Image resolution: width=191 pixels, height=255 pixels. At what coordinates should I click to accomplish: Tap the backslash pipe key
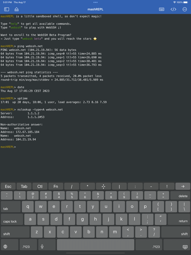point(184,207)
